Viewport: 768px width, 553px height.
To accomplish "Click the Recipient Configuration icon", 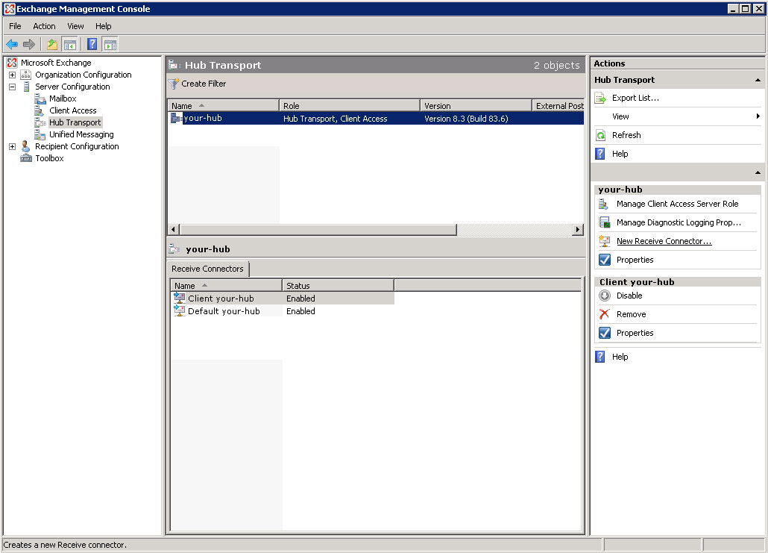I will click(26, 146).
